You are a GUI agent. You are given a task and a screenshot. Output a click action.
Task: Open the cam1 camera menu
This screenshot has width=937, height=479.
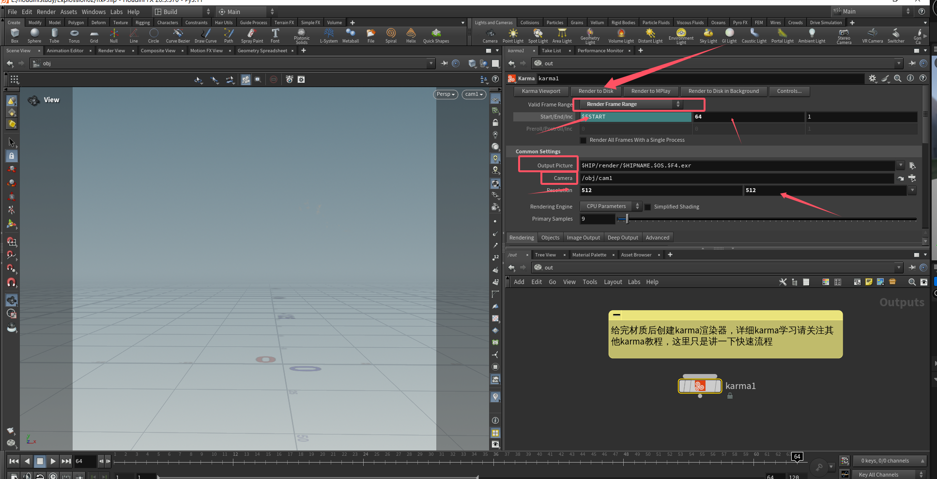pyautogui.click(x=474, y=94)
